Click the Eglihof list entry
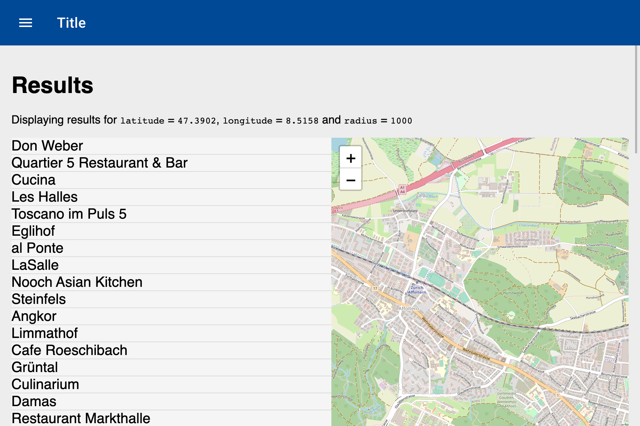 (33, 231)
